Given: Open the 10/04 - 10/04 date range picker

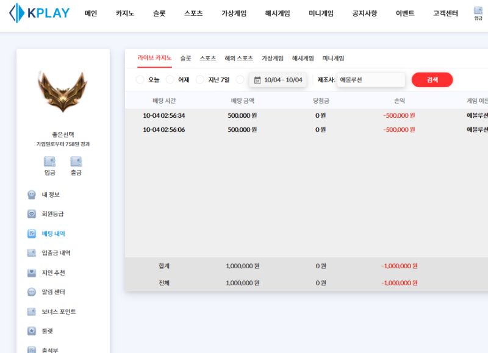Looking at the screenshot, I should click(278, 80).
